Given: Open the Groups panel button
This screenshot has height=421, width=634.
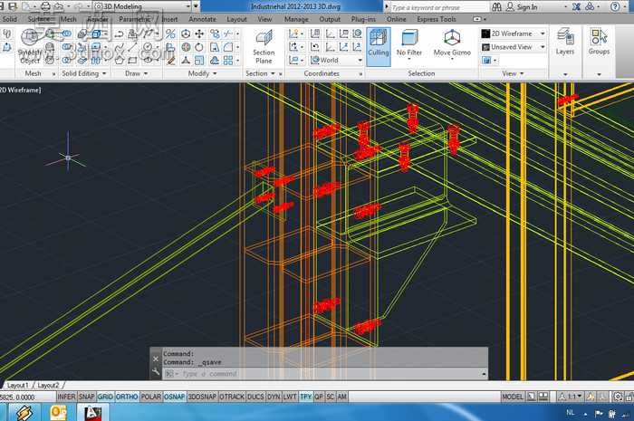Looking at the screenshot, I should click(599, 42).
